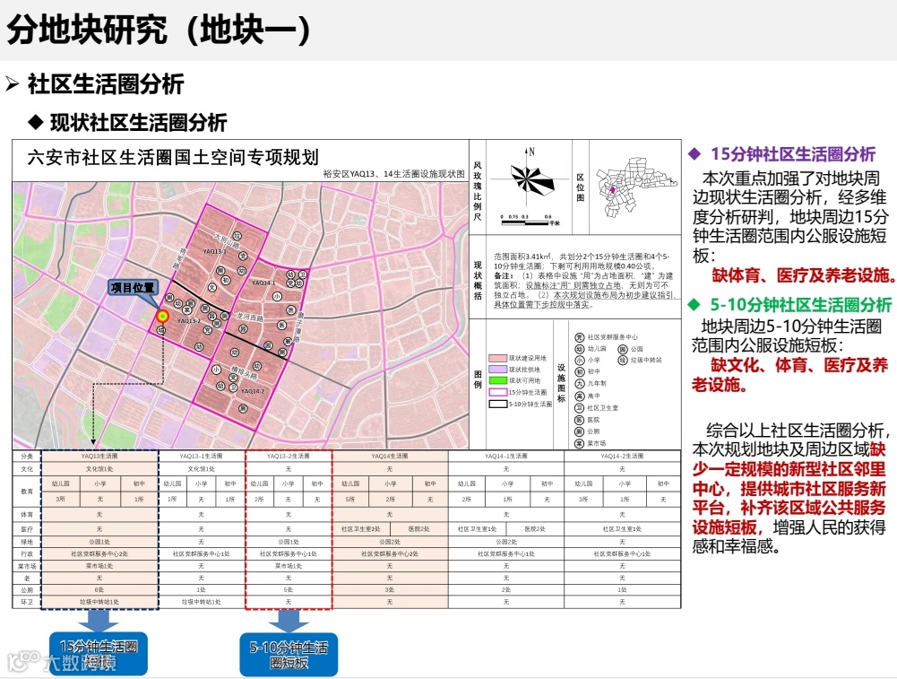Click the 幼 kindergarten legend icon
The height and width of the screenshot is (679, 897).
coord(580,349)
